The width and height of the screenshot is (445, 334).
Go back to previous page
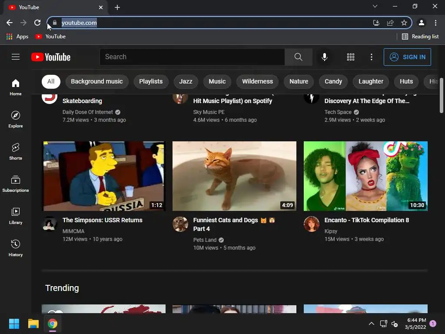[10, 23]
